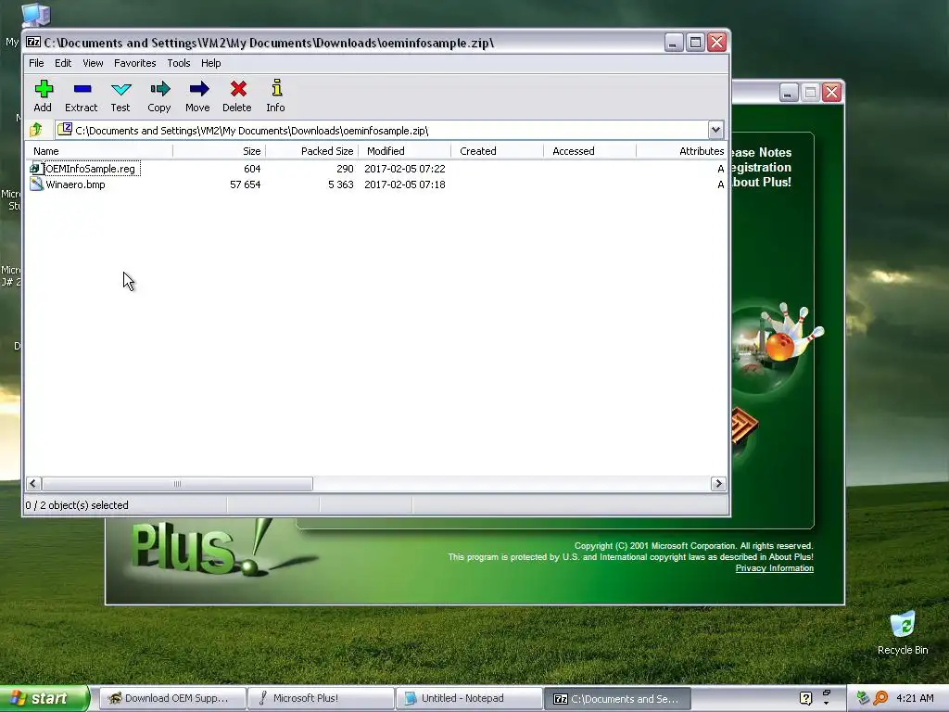Sort by the Name column header
Viewport: 949px width, 712px height.
tap(99, 151)
